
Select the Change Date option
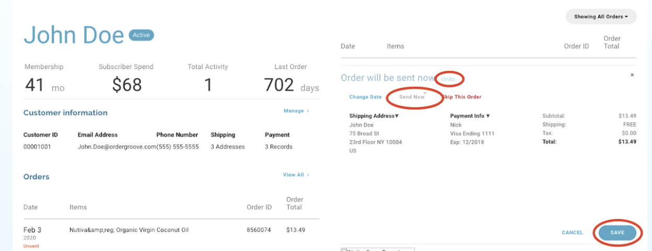(365, 97)
